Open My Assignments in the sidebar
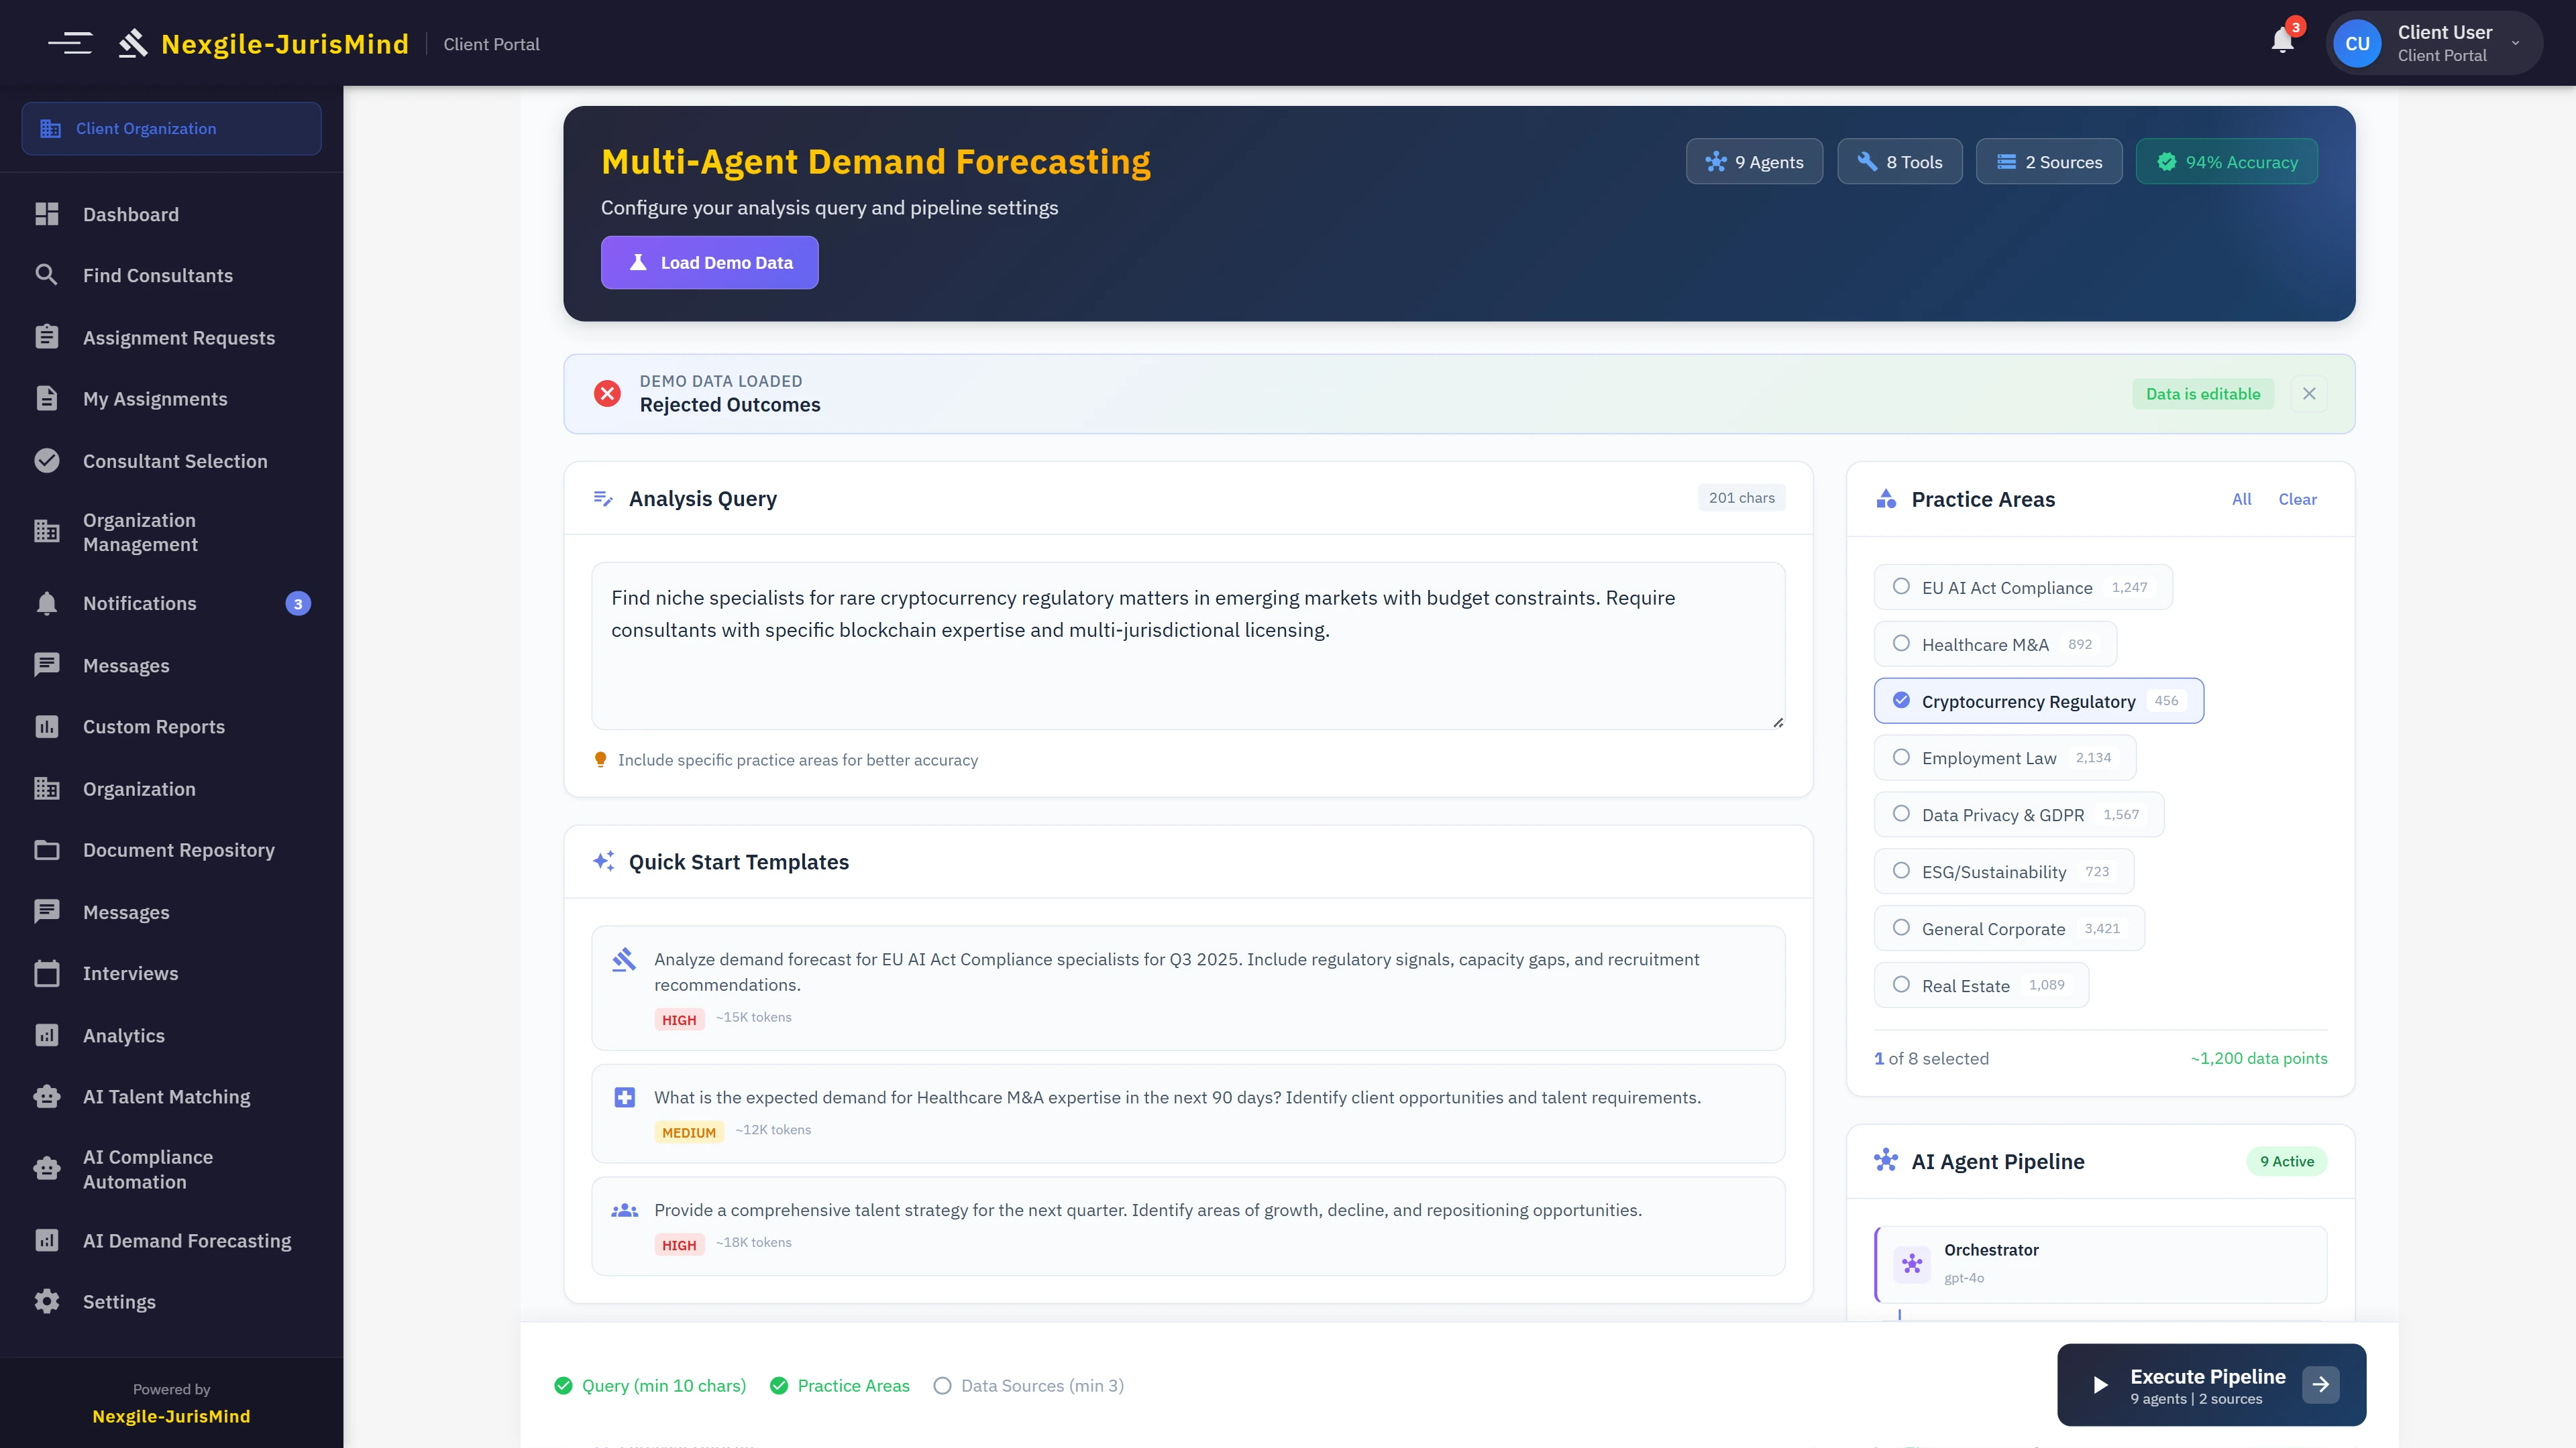Screen dimensions: 2576x1448 tap(154, 399)
